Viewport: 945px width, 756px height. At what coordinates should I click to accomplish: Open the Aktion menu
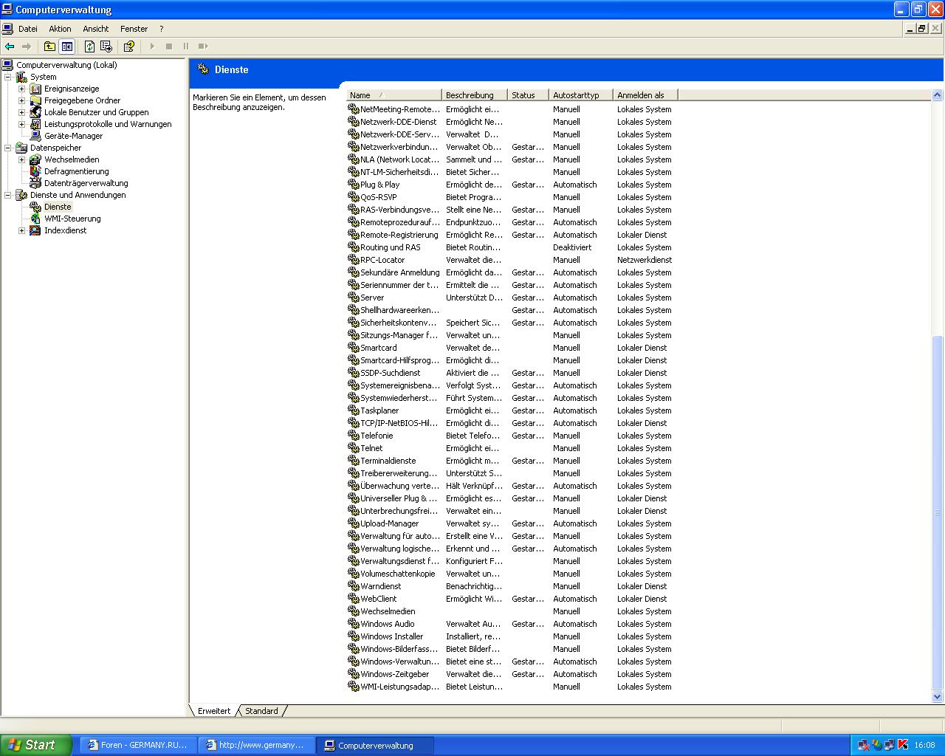(60, 29)
